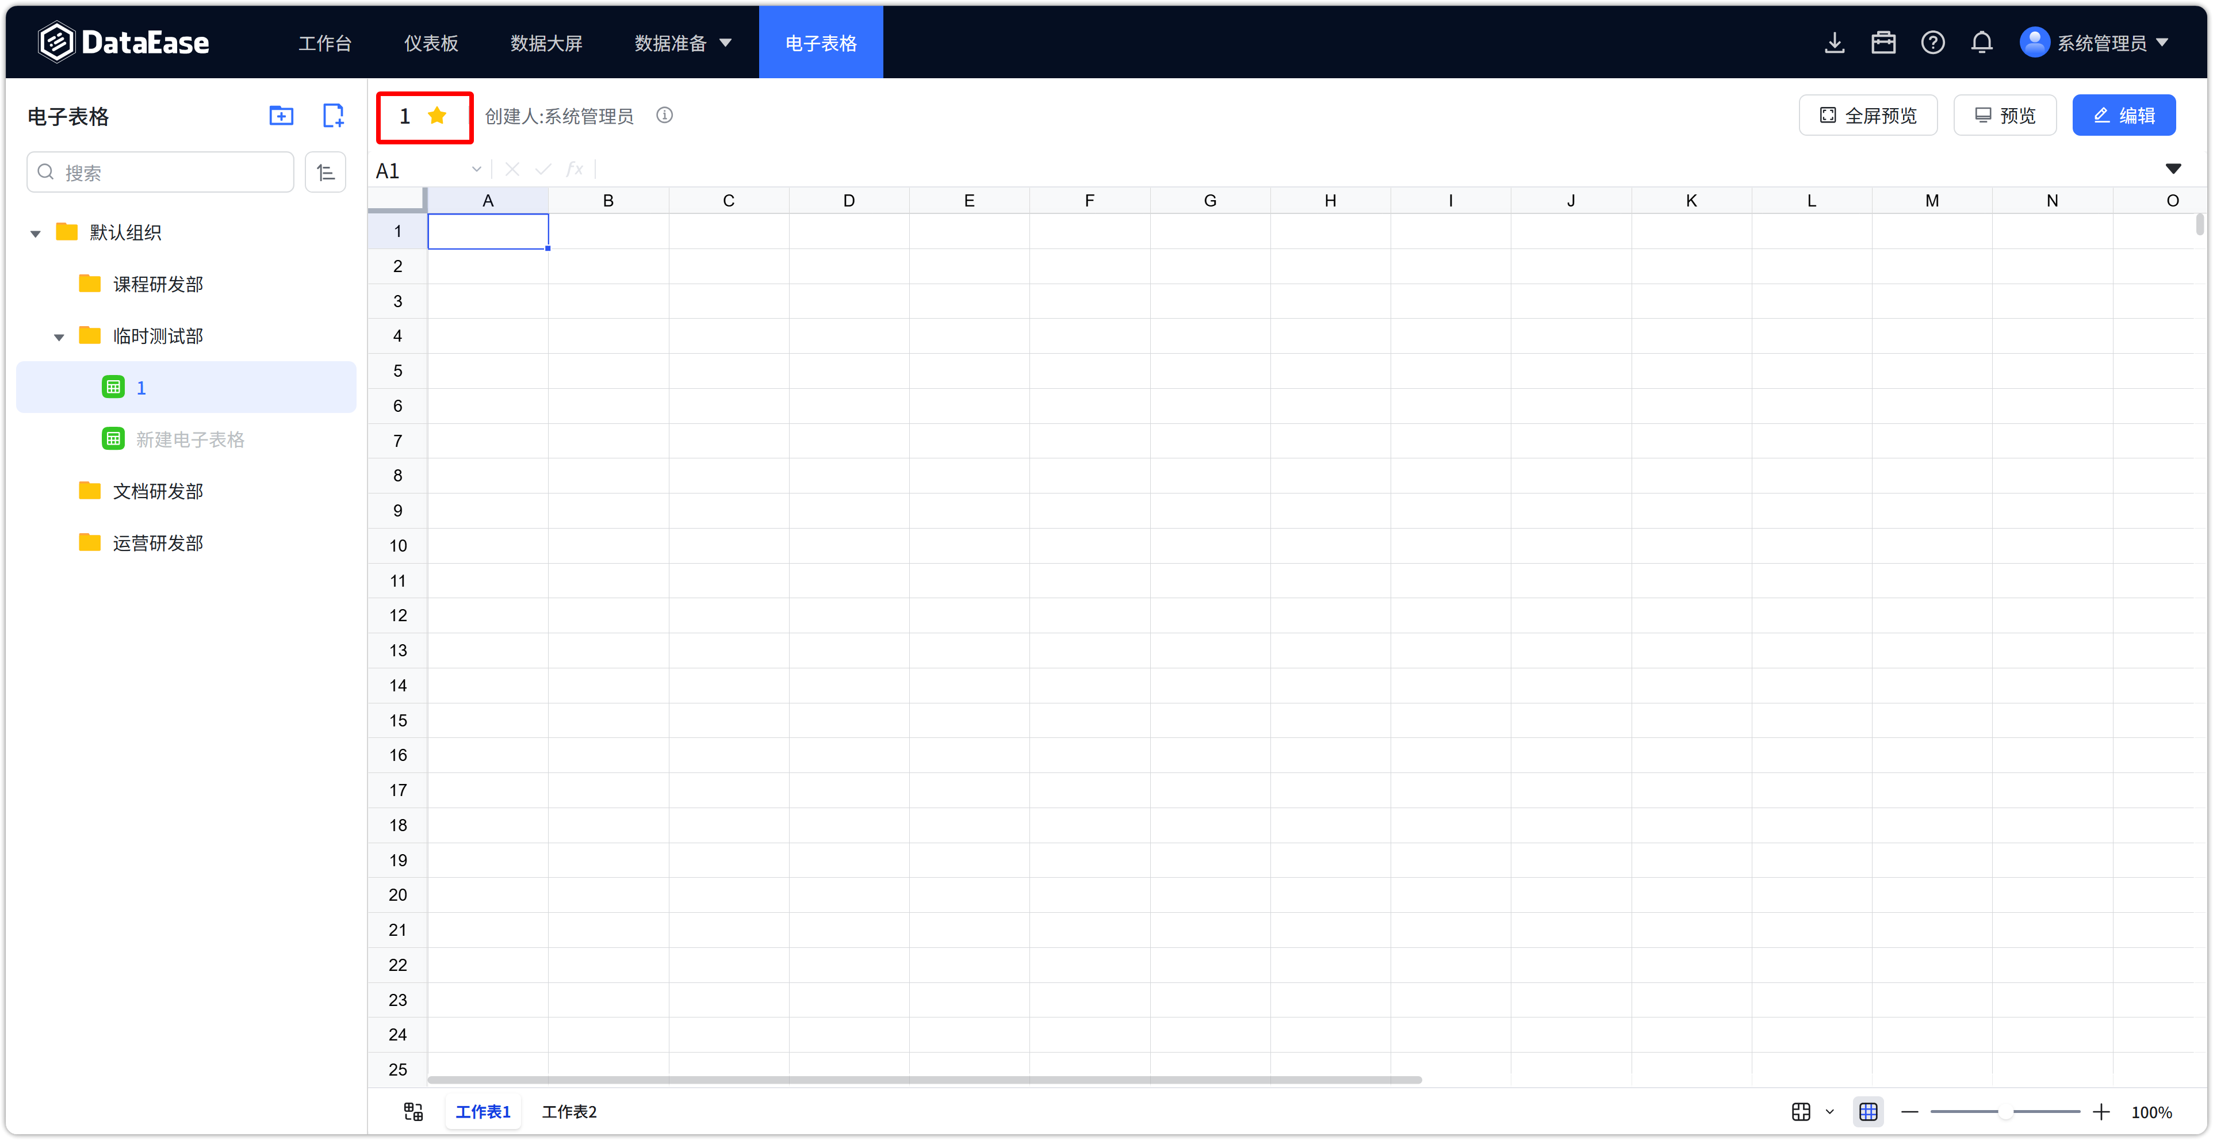
Task: Open the notification bell
Action: tap(1981, 42)
